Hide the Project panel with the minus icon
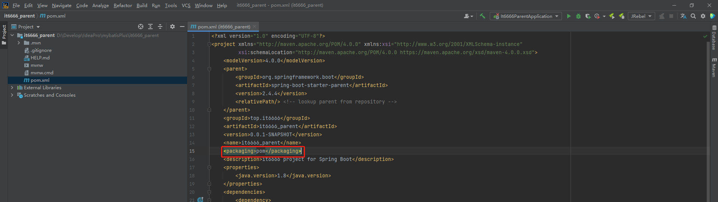The height and width of the screenshot is (202, 718). click(x=182, y=27)
